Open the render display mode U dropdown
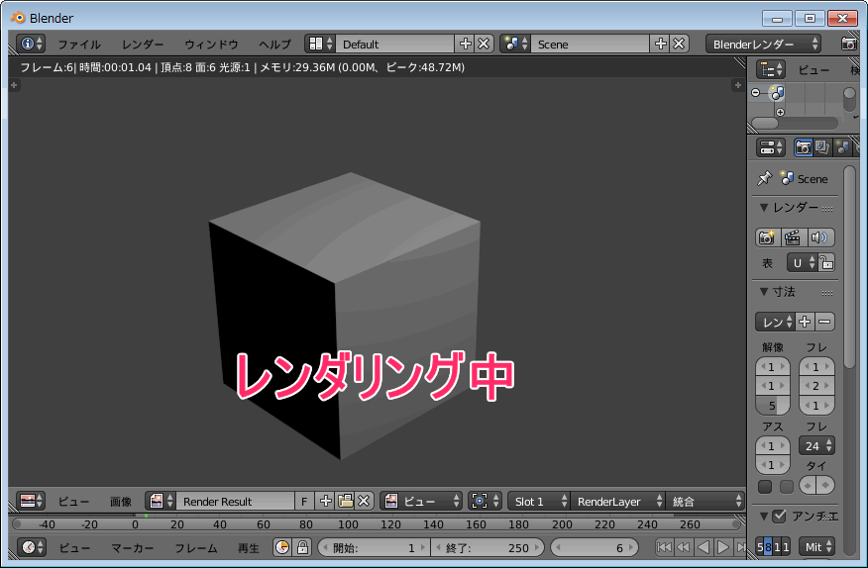 pos(803,262)
